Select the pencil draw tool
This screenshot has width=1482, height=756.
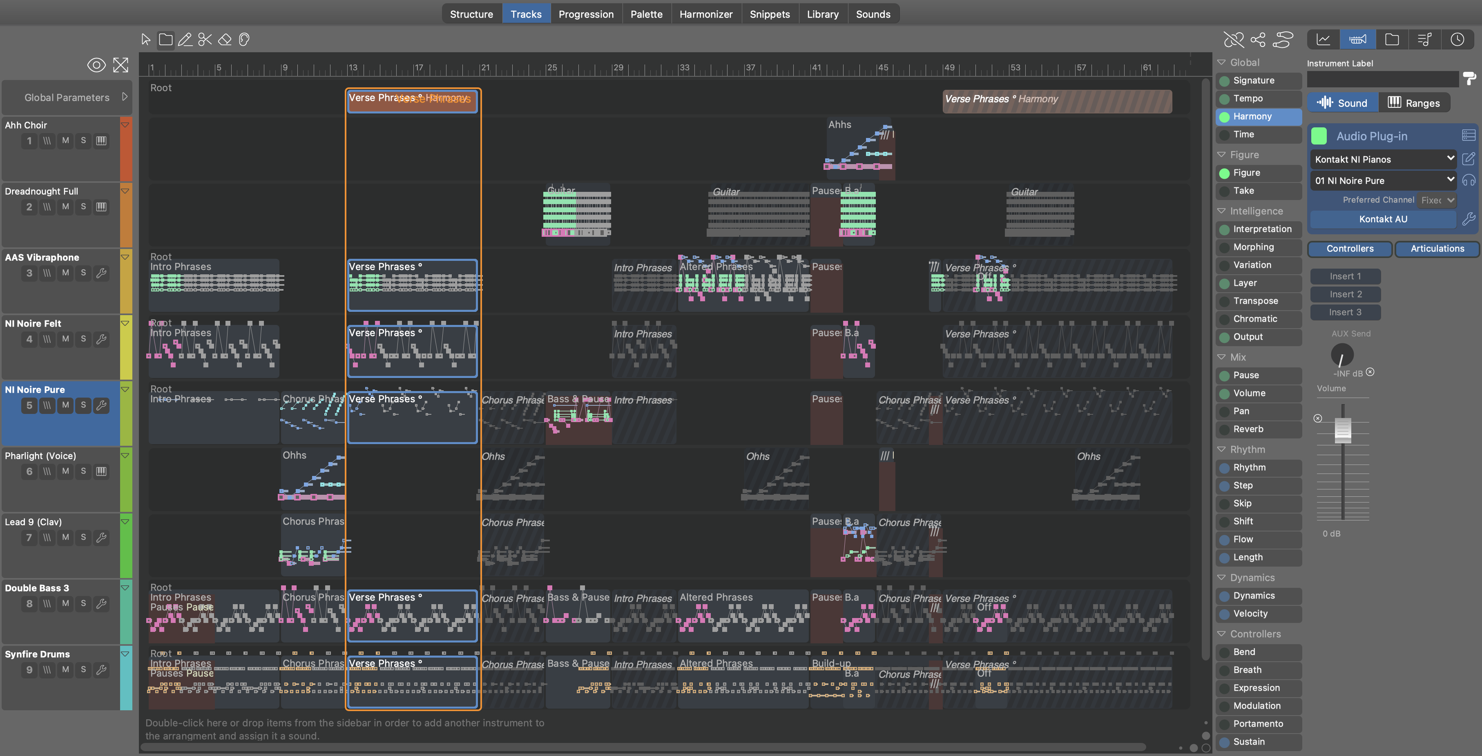185,40
